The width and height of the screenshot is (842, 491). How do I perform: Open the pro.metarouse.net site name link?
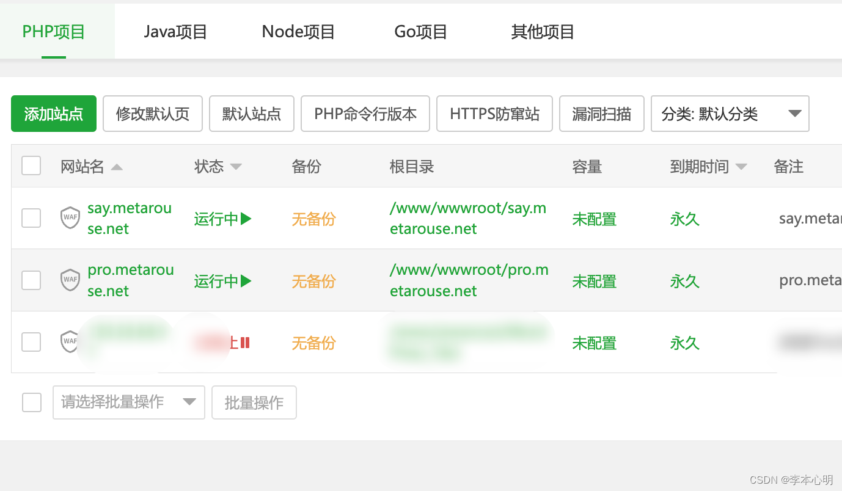[131, 280]
